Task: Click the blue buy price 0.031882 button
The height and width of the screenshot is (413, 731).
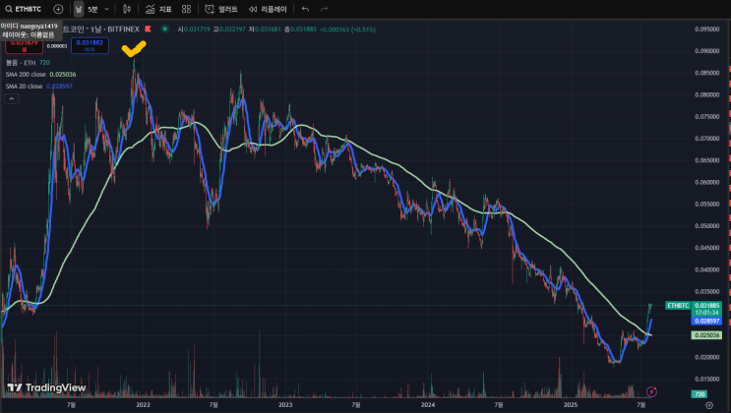Action: pos(90,45)
